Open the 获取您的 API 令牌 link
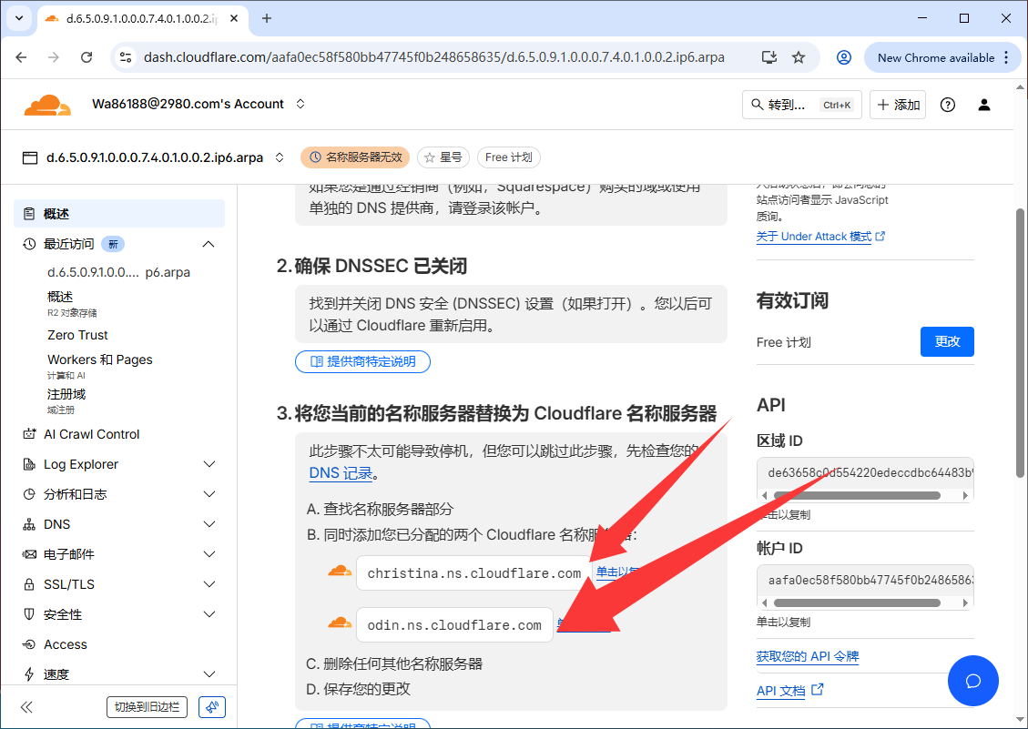Viewport: 1028px width, 729px height. [808, 656]
